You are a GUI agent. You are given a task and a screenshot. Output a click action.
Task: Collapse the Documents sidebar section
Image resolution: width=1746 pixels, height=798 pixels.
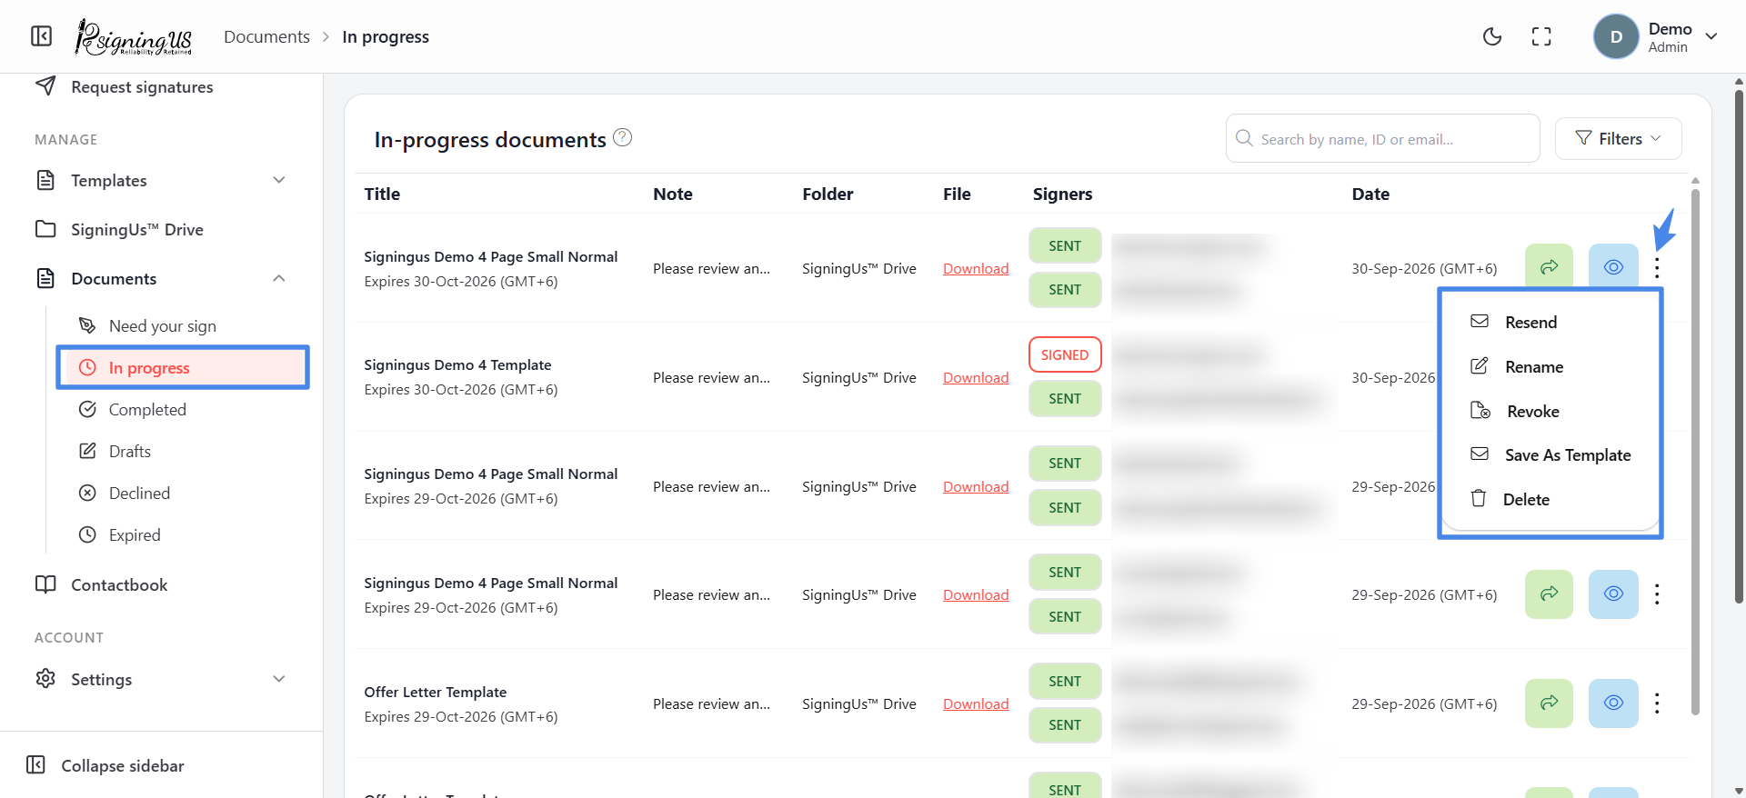[161, 278]
